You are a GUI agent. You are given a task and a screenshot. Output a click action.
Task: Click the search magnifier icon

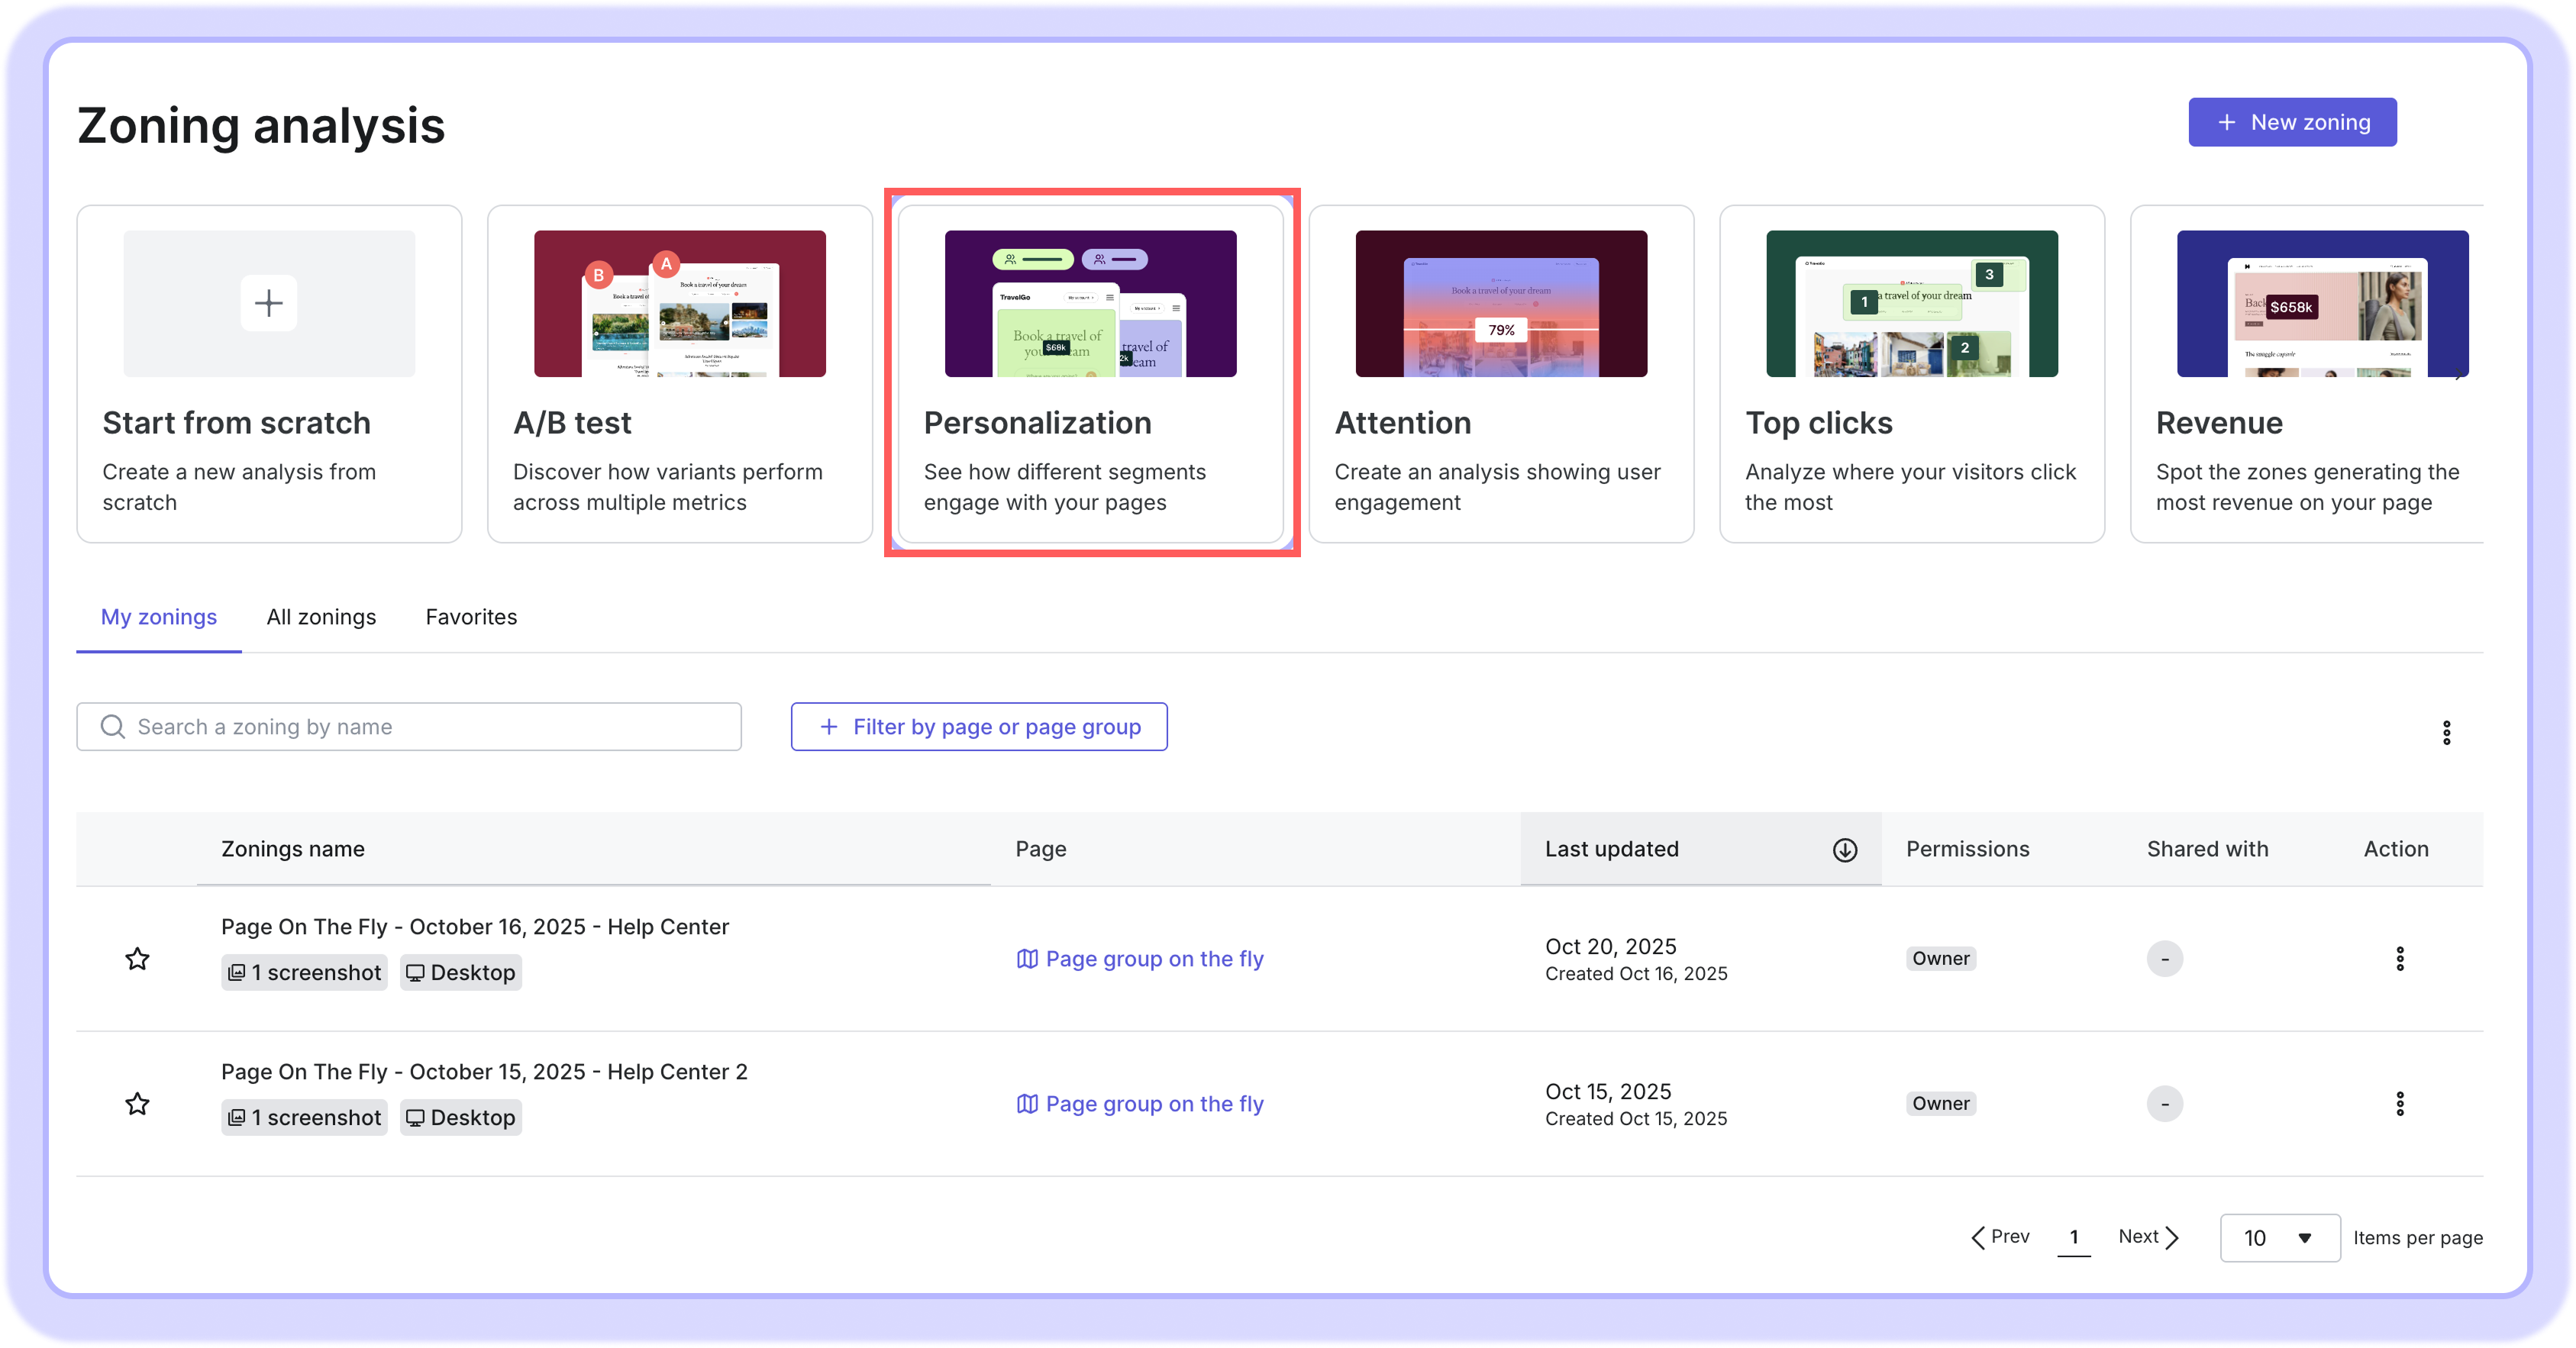point(113,727)
